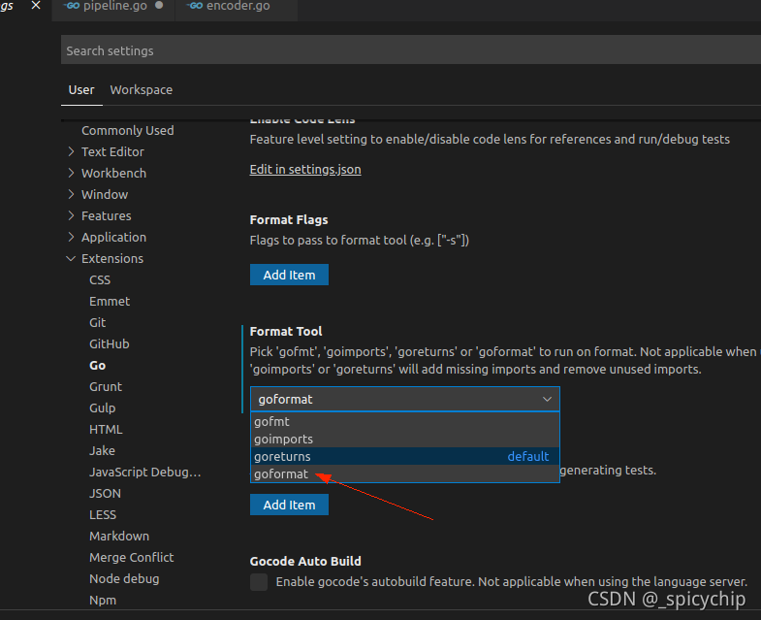761x620 pixels.
Task: Select the User settings tab
Action: (81, 90)
